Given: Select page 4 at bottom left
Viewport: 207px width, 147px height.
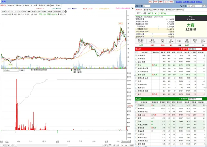Looking at the screenshot, I should 8,145.
